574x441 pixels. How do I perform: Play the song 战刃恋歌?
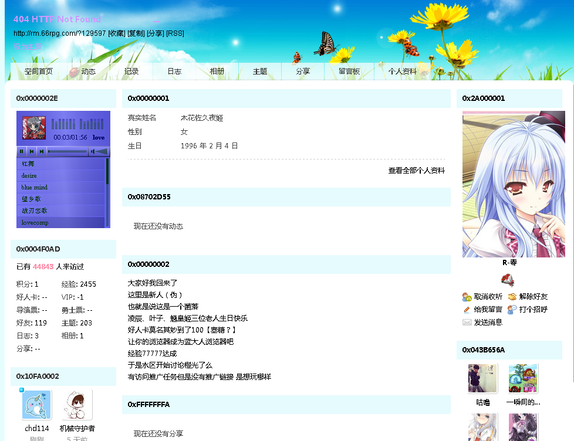coord(61,211)
